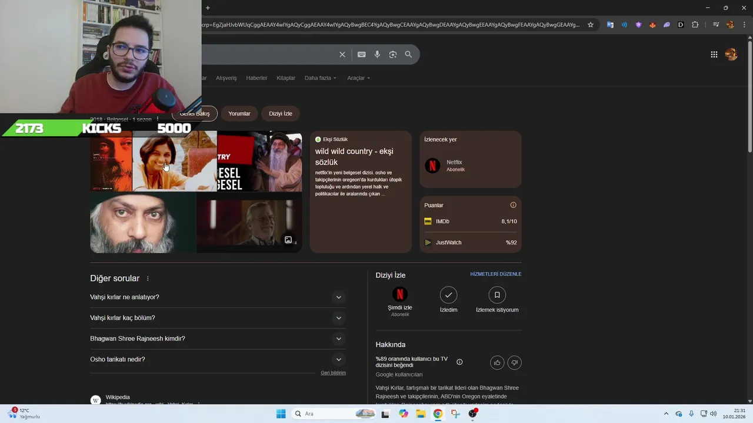Screen dimensions: 753x423
Task: Open the all-images icon on the photo grid
Action: [288, 240]
